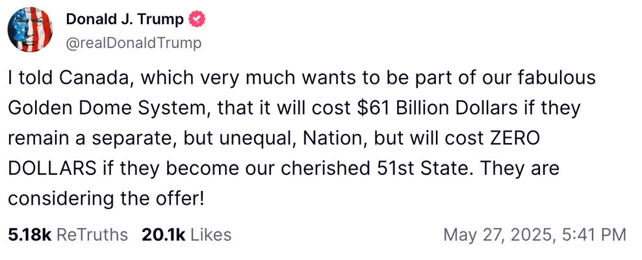Click the ReTruths label
642x260 pixels.
coord(92,234)
